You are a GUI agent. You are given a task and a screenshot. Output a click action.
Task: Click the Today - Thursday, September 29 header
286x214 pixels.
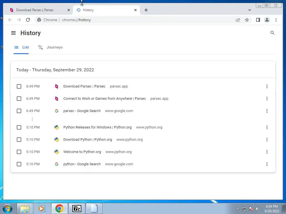pyautogui.click(x=55, y=70)
